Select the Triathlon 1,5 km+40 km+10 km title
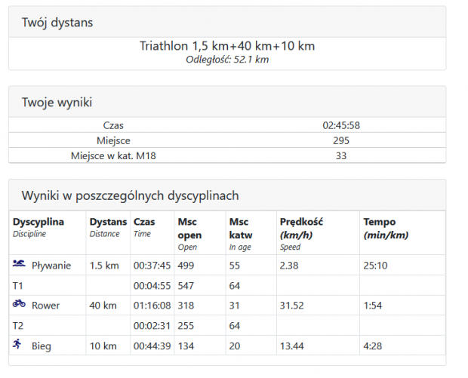Viewport: 468px width, 378px height. click(x=226, y=46)
